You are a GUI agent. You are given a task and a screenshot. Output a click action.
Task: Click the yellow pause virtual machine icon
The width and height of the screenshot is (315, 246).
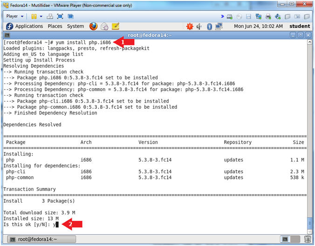tap(34, 16)
